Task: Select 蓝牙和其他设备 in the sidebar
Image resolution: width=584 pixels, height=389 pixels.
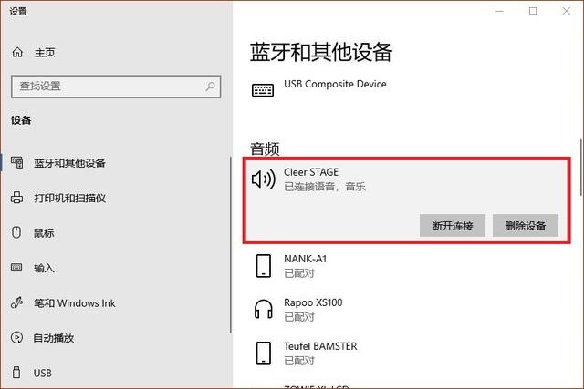Action: (x=69, y=163)
